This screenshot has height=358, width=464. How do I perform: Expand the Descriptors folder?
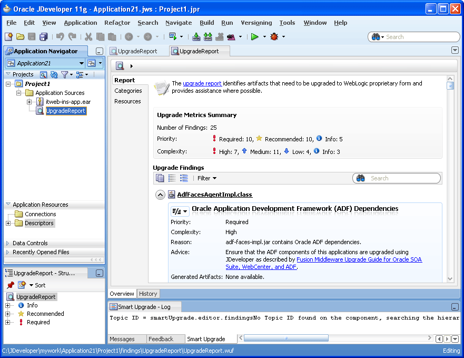click(x=8, y=223)
